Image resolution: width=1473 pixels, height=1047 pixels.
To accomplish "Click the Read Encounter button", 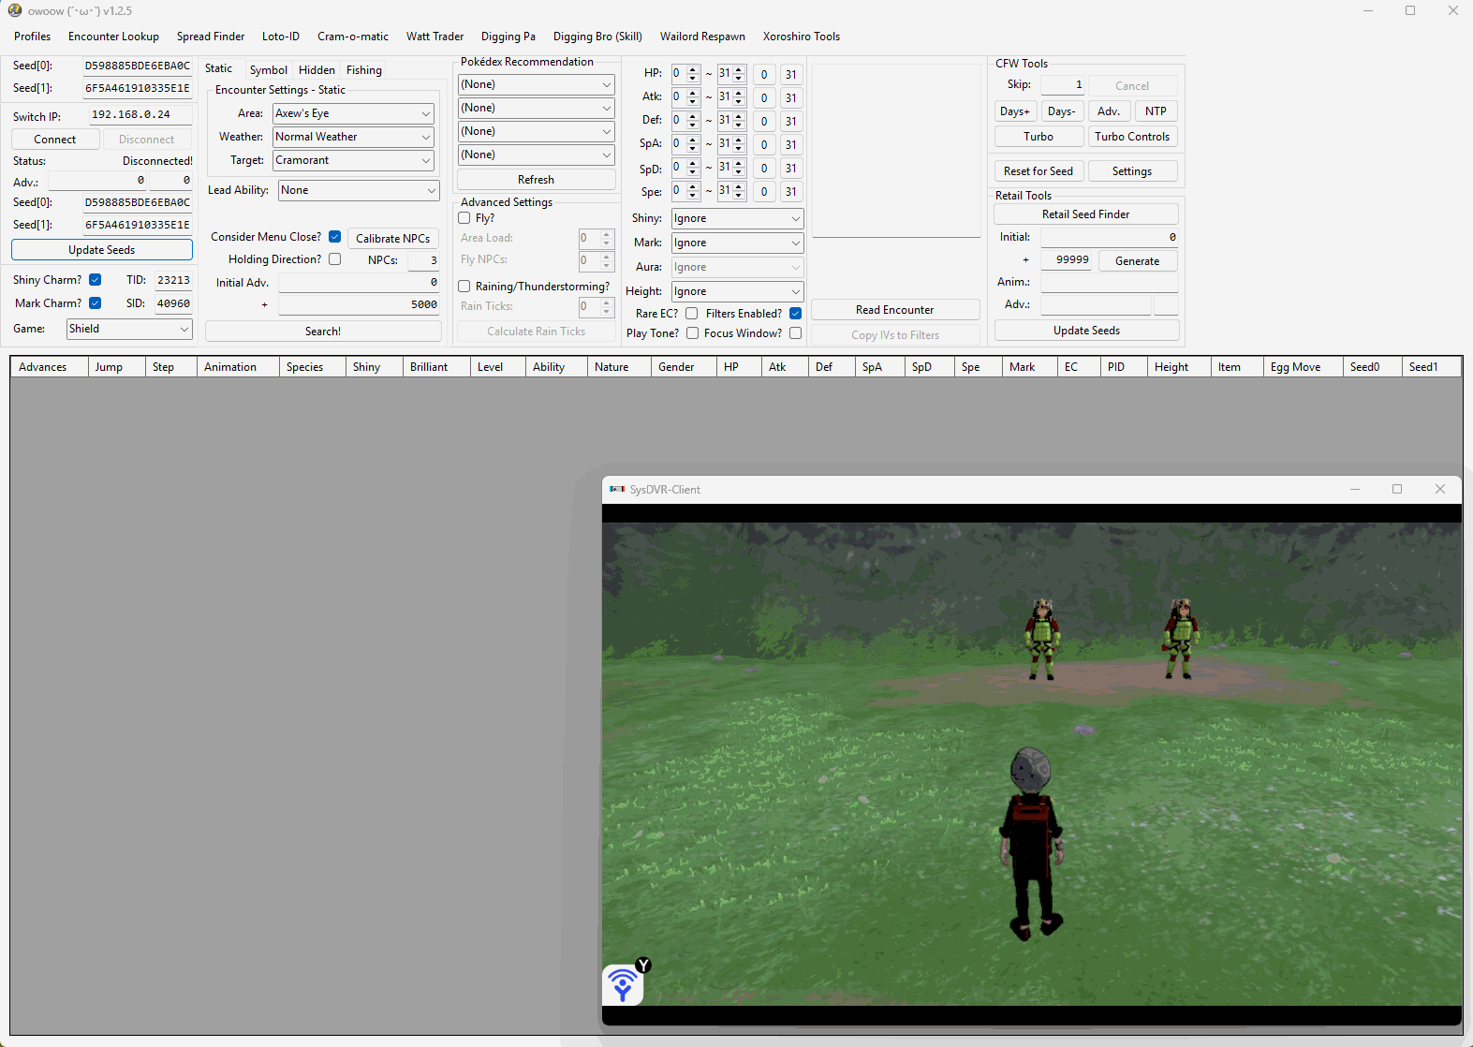I will (x=895, y=310).
